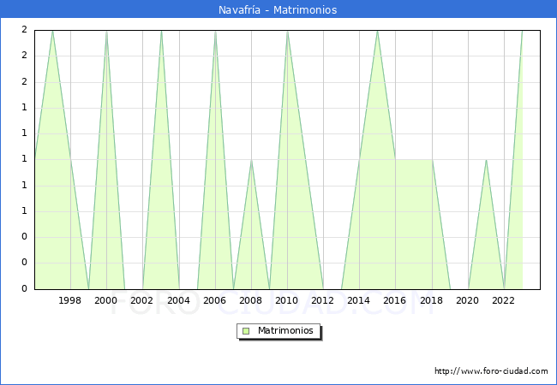The width and height of the screenshot is (557, 385).
Task: Select the 2004 x-axis year label
Action: pos(178,300)
